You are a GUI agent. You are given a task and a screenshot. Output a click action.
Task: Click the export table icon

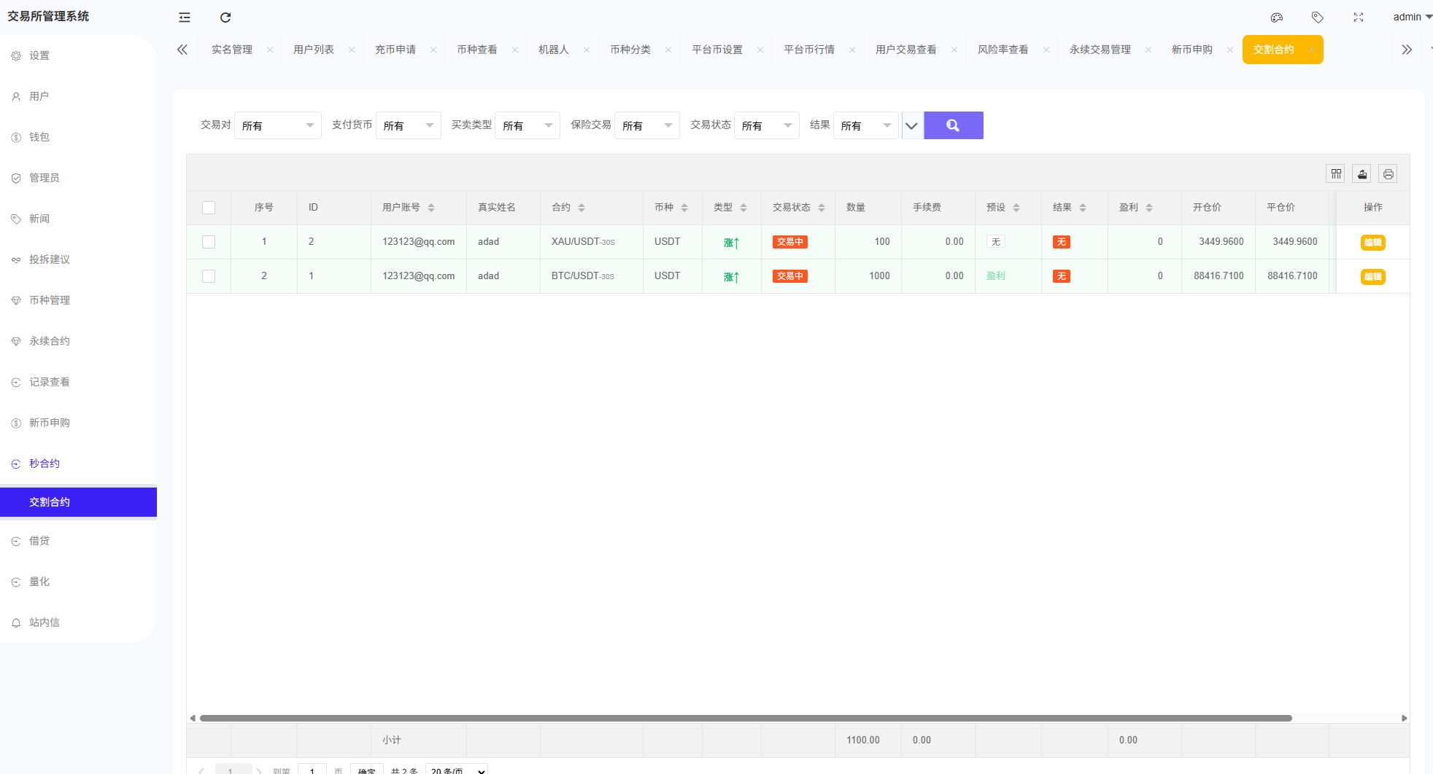coord(1361,174)
